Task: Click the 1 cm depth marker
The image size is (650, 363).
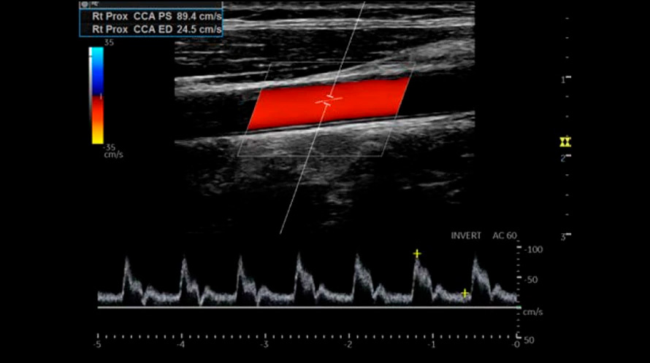Action: coord(563,79)
